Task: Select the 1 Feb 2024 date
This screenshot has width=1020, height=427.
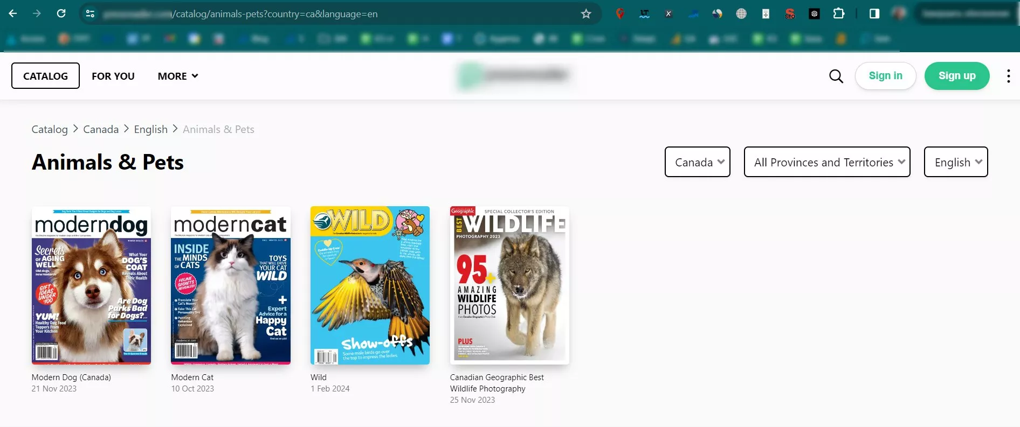Action: pyautogui.click(x=330, y=389)
